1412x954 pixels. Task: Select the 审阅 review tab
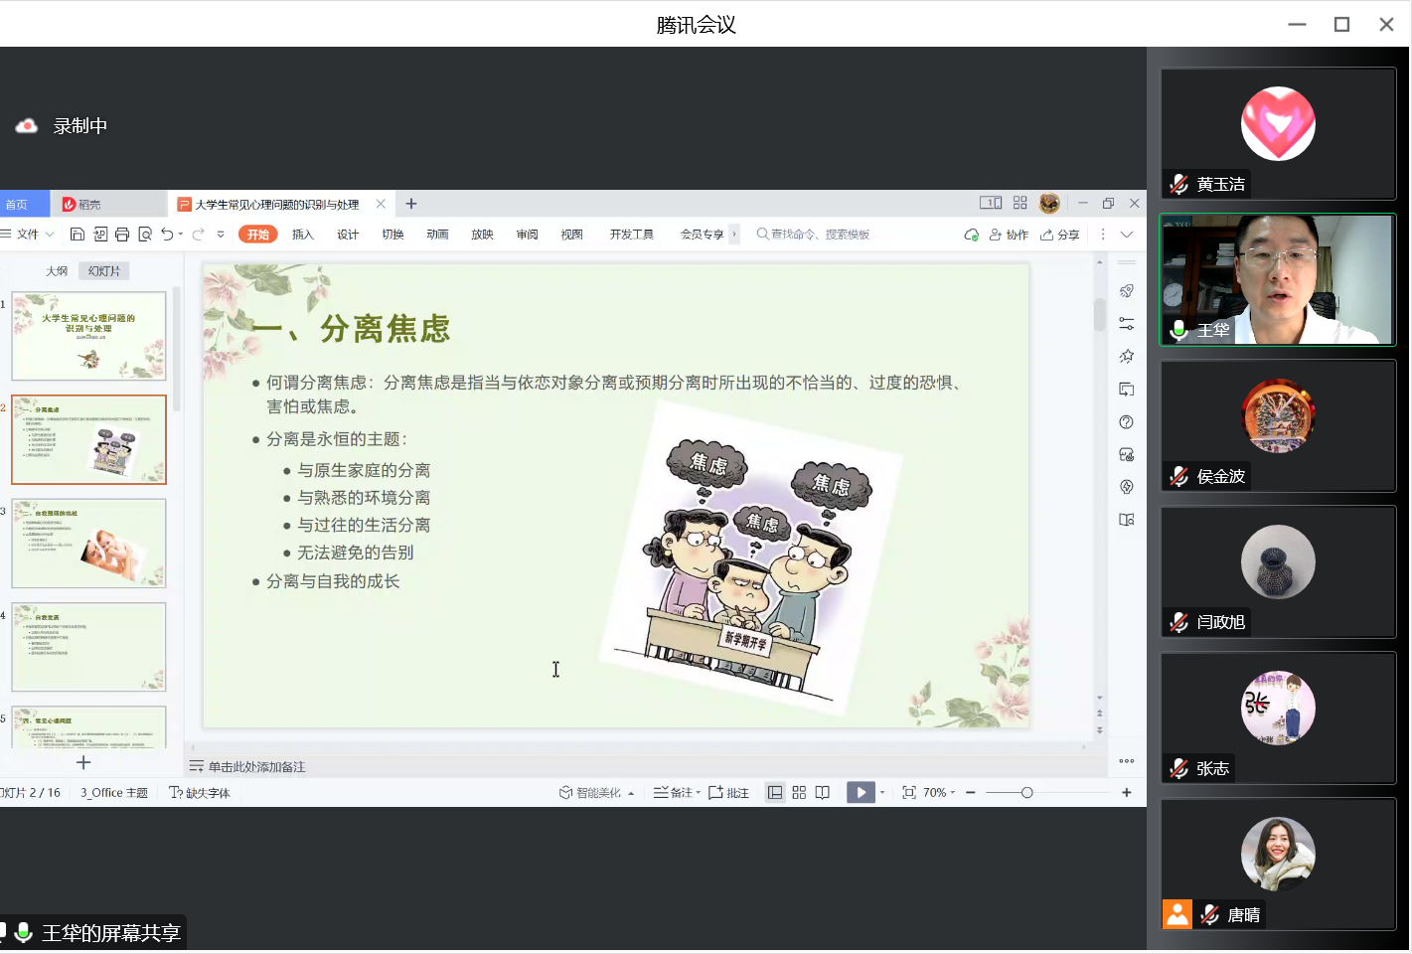pos(527,235)
